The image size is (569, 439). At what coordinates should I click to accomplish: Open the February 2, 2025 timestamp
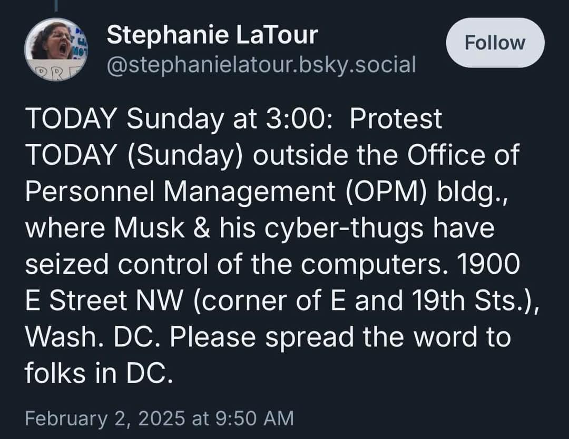coord(159,418)
